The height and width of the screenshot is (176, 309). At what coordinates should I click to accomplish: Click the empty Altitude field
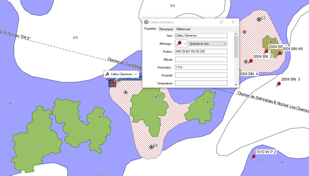click(201, 59)
